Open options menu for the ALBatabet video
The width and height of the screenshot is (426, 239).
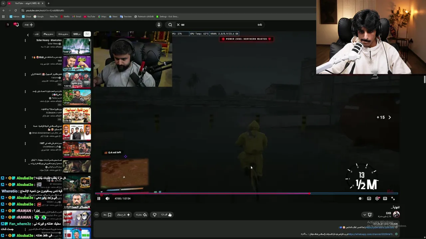[x=25, y=109]
